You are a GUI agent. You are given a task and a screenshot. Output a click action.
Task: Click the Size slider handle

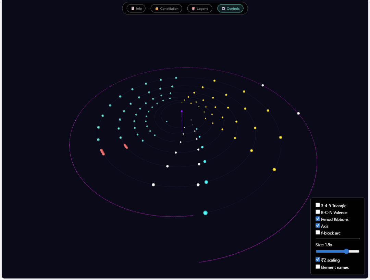pyautogui.click(x=346, y=251)
